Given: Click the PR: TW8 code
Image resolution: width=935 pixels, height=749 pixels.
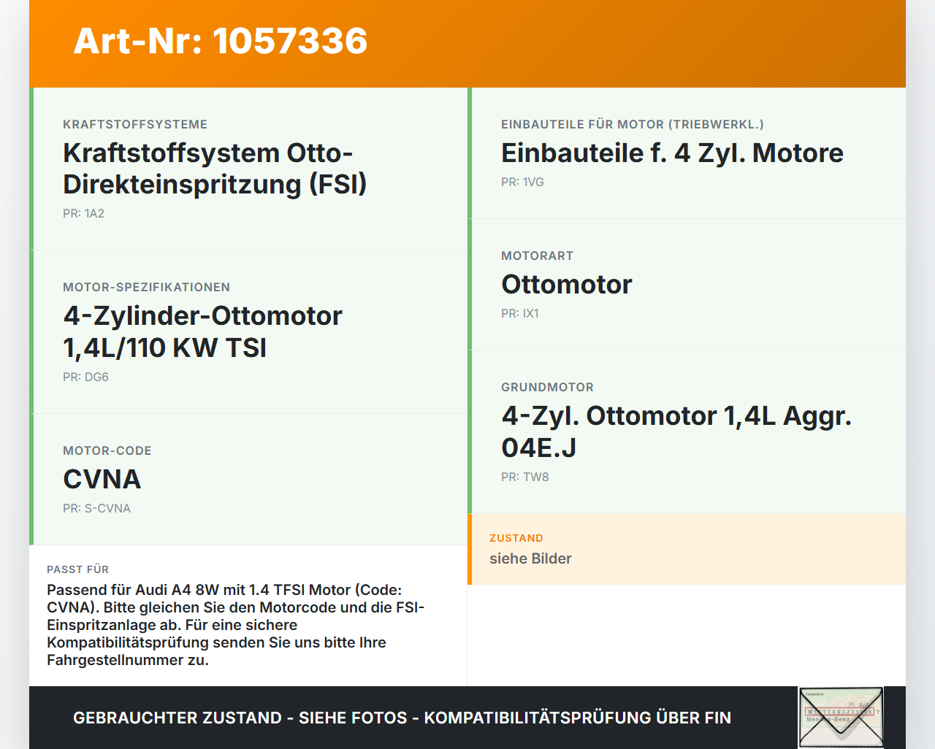Looking at the screenshot, I should click(x=524, y=477).
